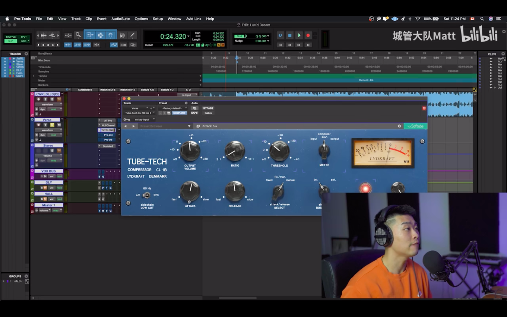Open plugin Track selector Verse dropdown
The image size is (507, 317).
(x=136, y=108)
